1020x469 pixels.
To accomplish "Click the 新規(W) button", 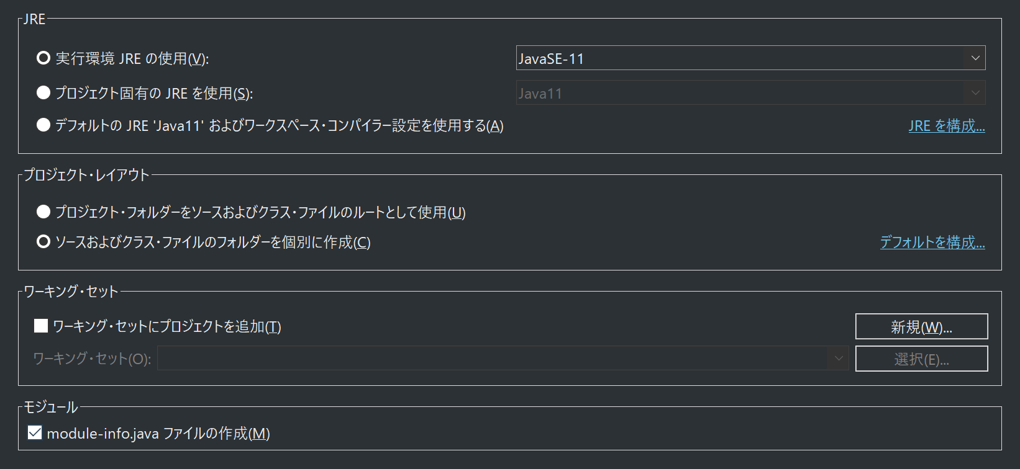I will (921, 326).
